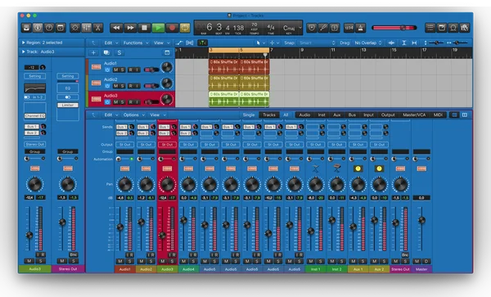Click the Rewind transport button
This screenshot has width=491, height=297.
point(116,28)
